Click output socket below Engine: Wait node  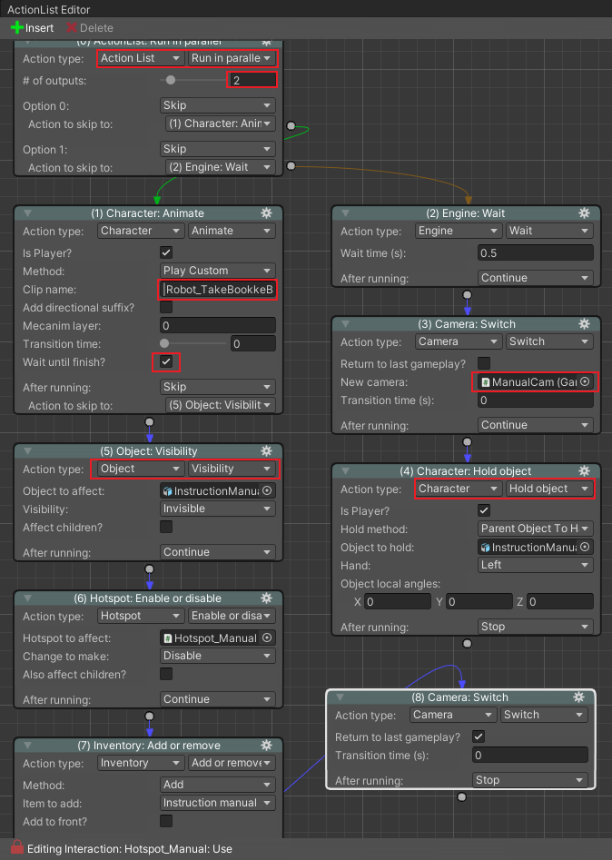468,295
